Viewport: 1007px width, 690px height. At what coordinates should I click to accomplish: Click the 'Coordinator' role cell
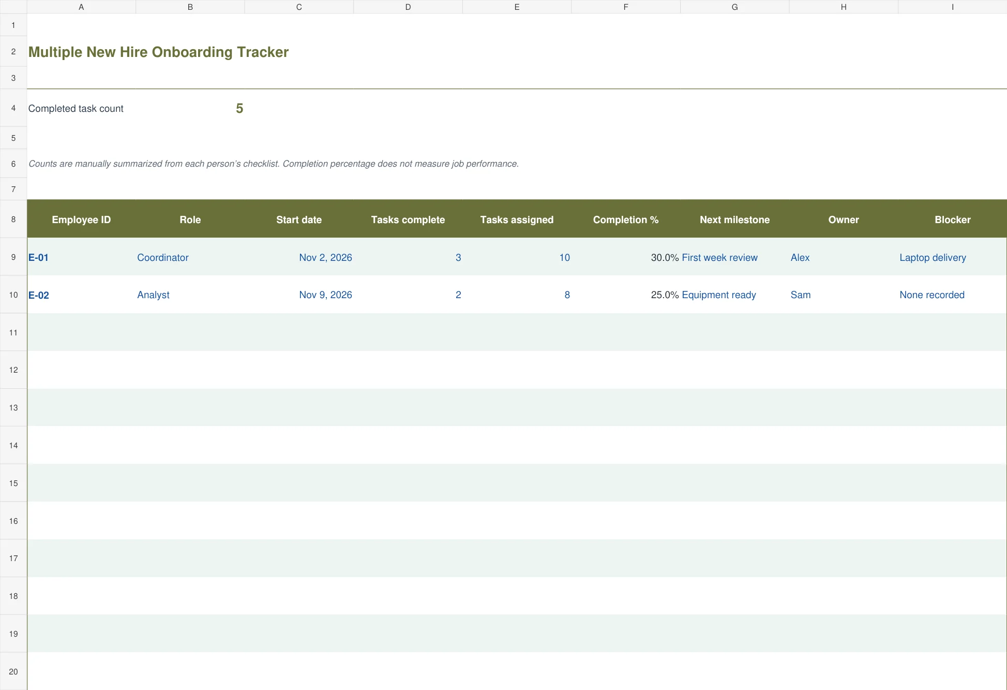coord(190,257)
